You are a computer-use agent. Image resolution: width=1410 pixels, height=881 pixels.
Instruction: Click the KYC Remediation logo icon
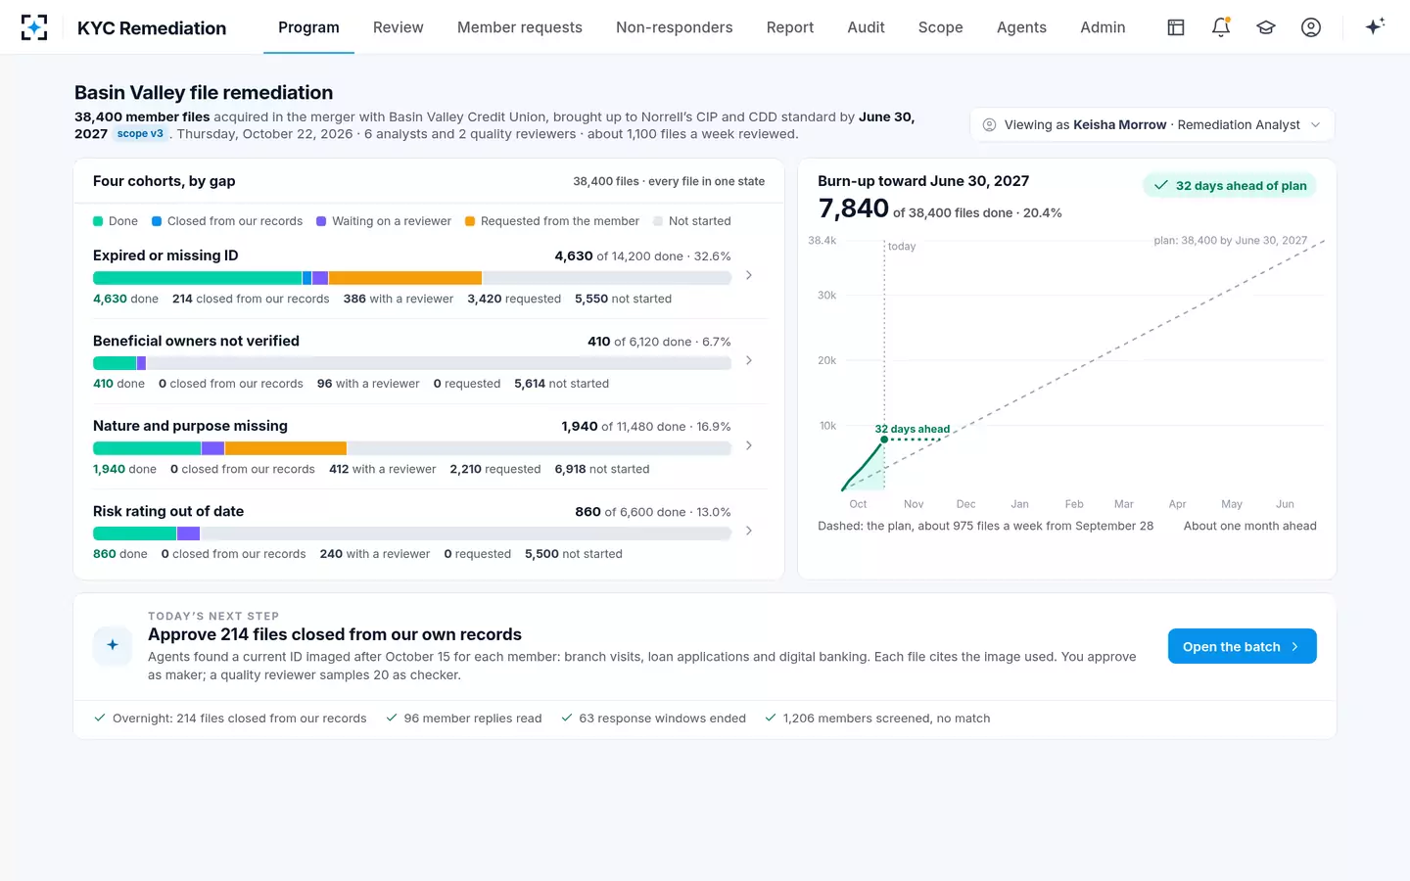coord(34,27)
